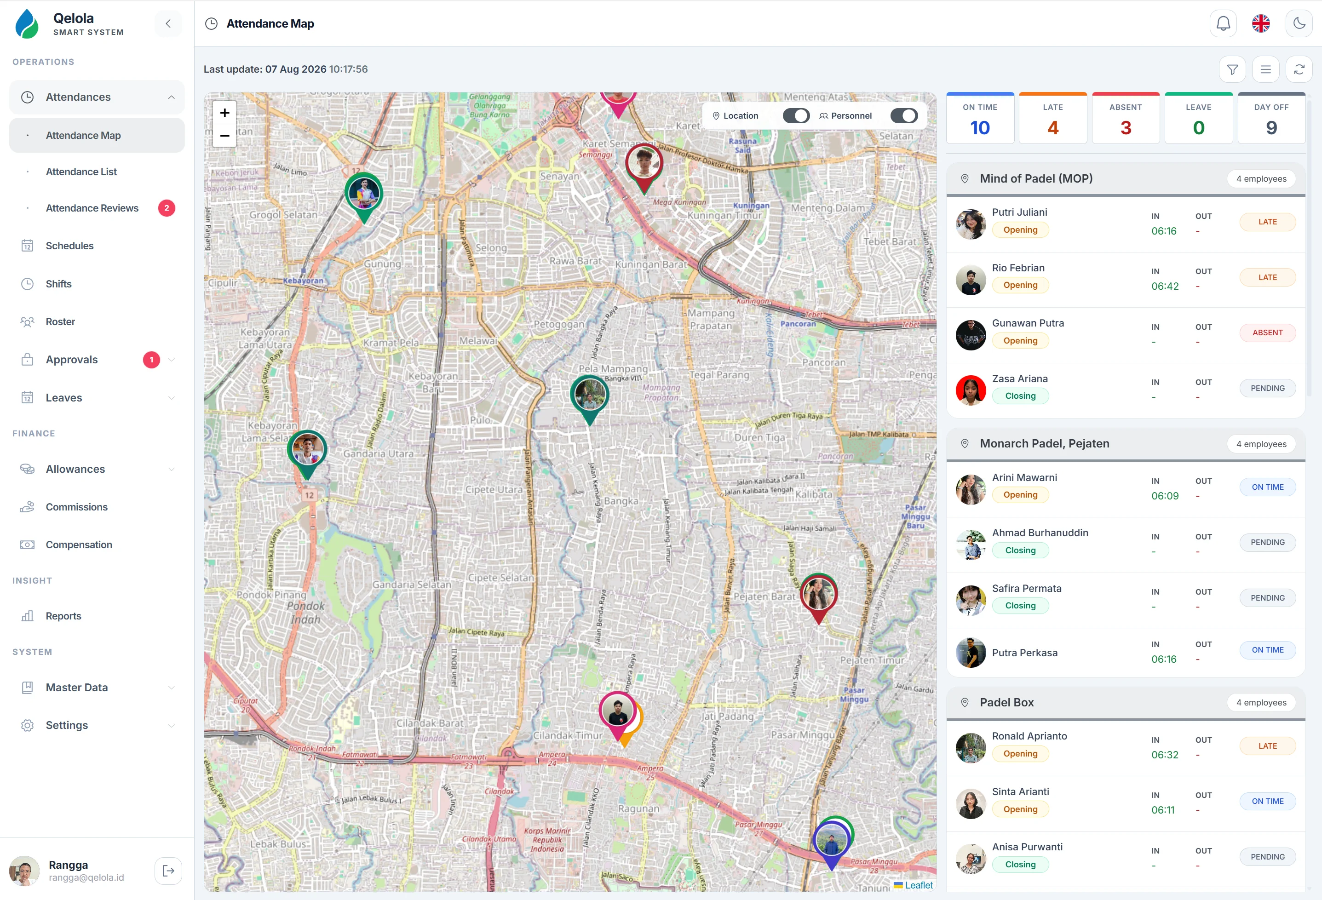Zoom in on the map
Viewport: 1322px width, 900px height.
pyautogui.click(x=224, y=113)
